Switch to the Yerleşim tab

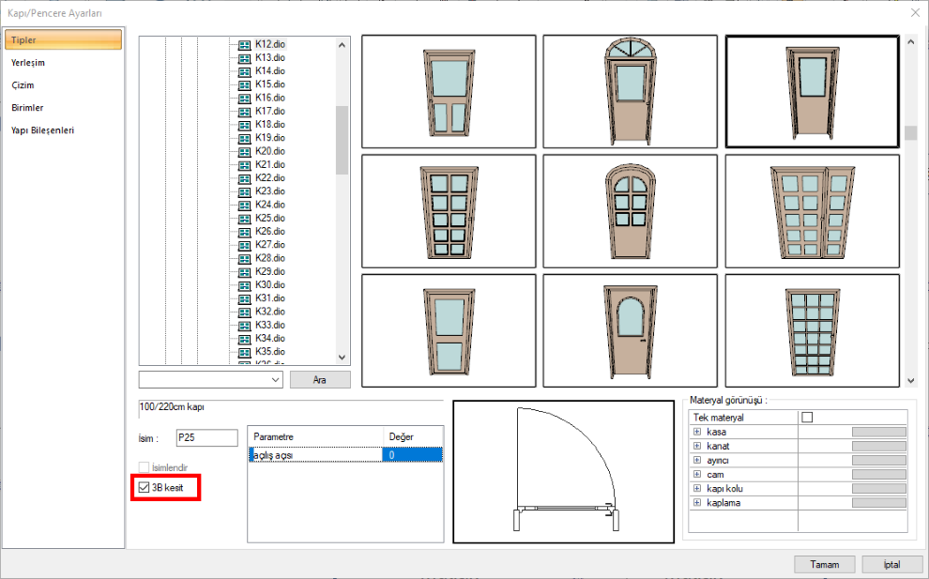coord(28,62)
